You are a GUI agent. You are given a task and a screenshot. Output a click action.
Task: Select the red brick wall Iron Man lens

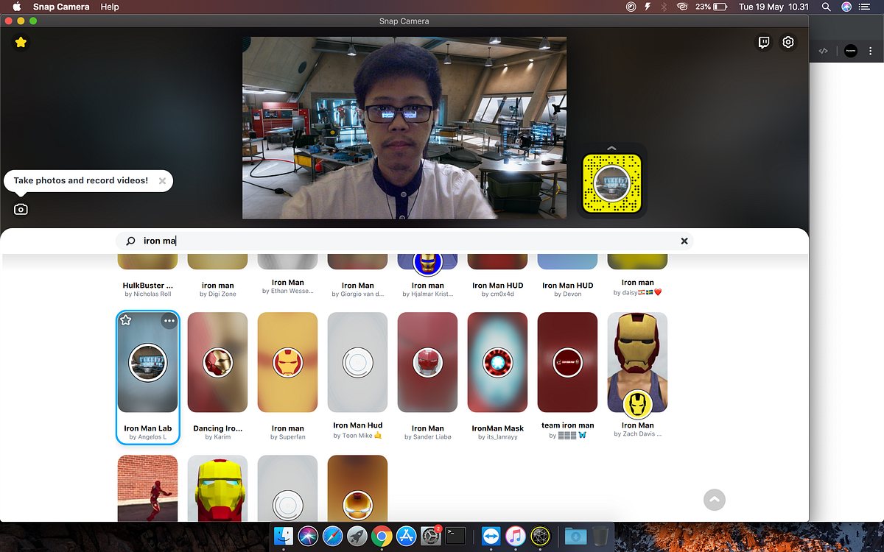click(147, 489)
